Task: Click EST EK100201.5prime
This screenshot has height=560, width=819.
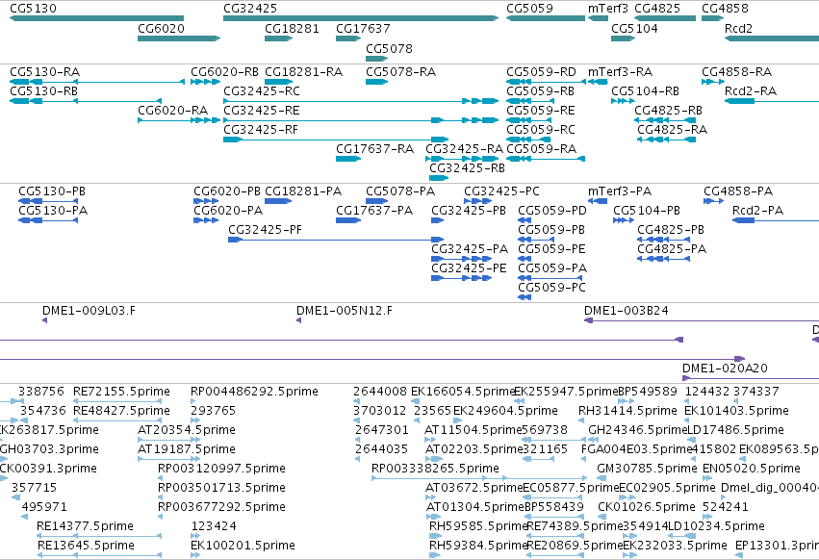Action: (x=195, y=555)
